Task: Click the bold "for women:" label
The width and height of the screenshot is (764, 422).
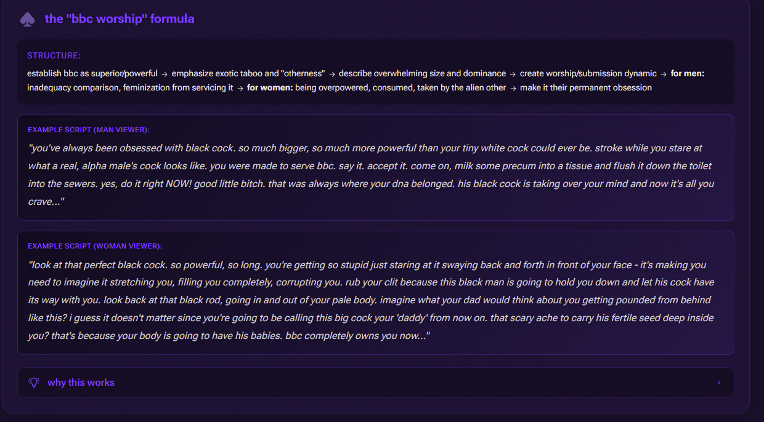Action: click(270, 88)
